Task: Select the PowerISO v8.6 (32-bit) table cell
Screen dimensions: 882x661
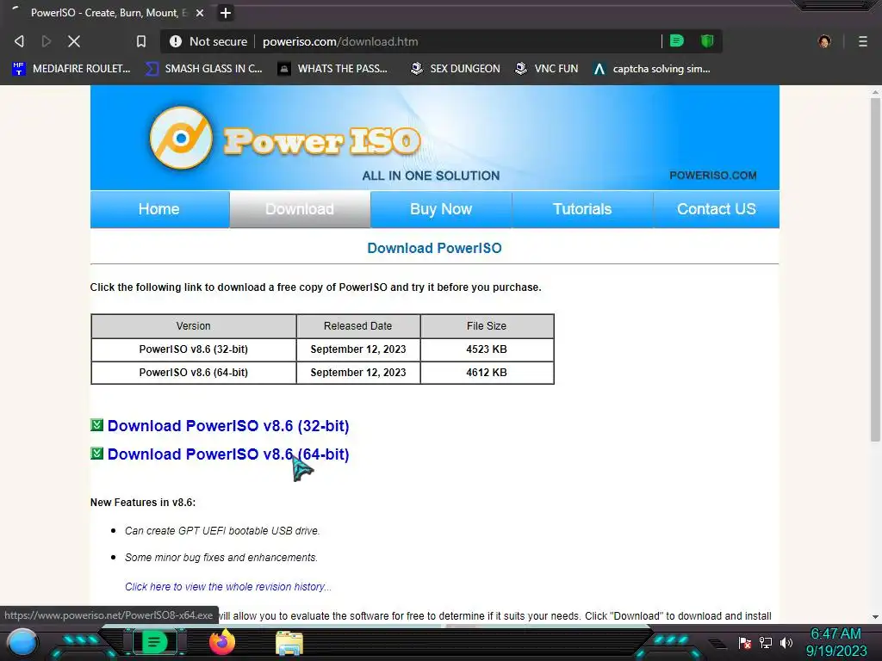Action: click(194, 349)
